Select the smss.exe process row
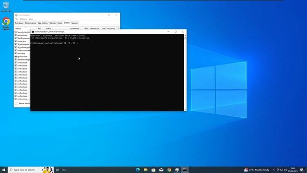The height and width of the screenshot is (173, 307). [23, 53]
